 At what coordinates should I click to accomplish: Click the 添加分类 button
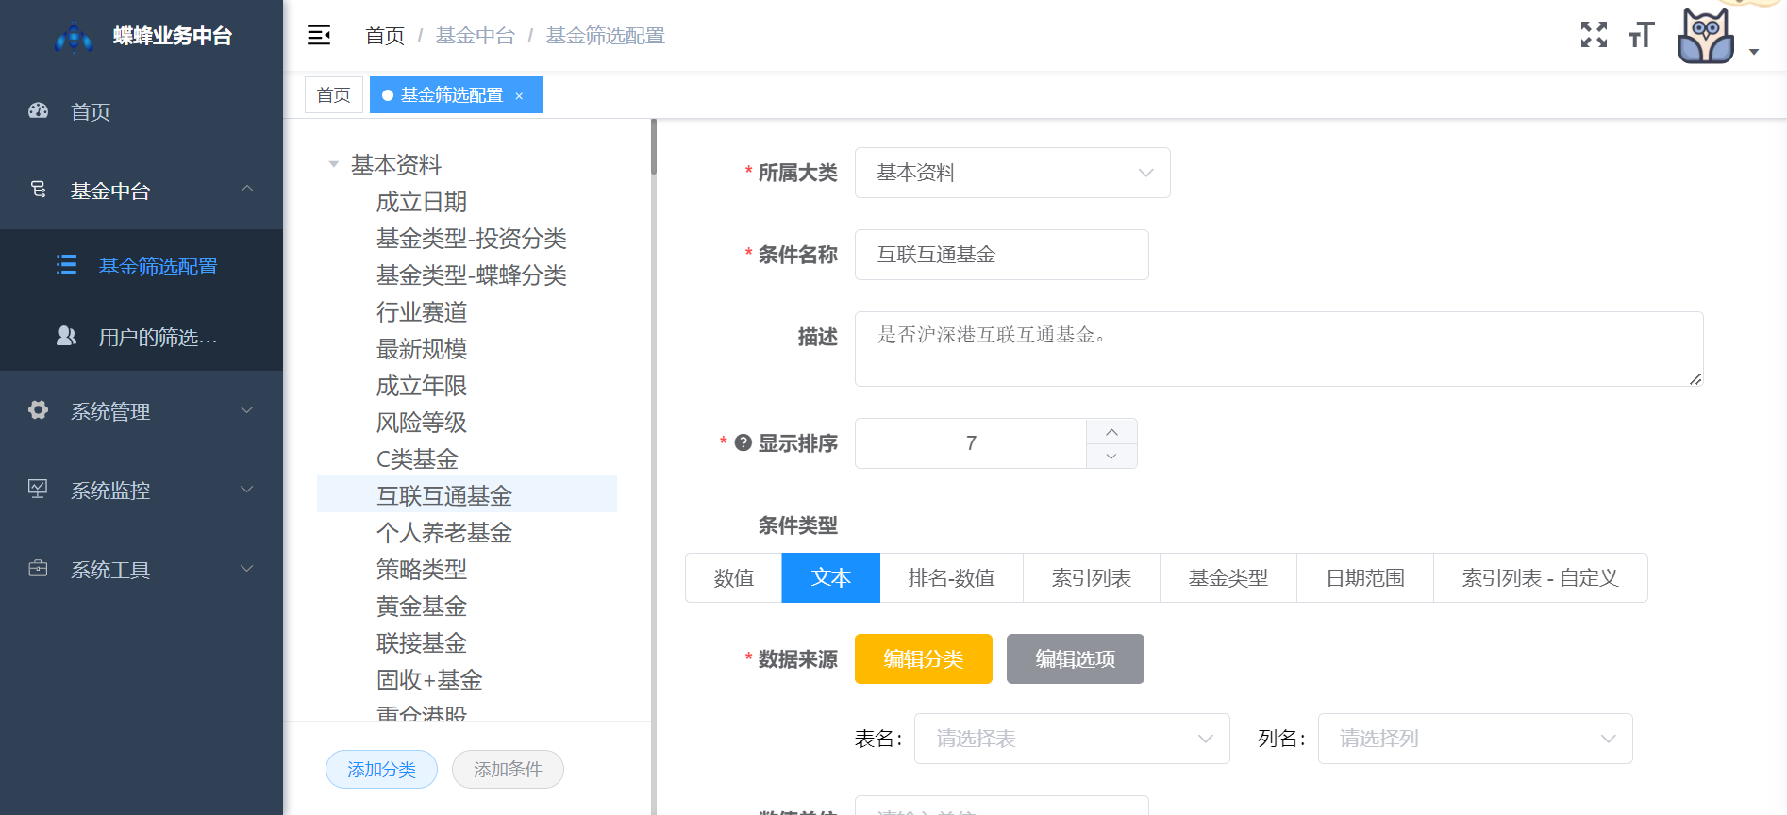point(381,769)
